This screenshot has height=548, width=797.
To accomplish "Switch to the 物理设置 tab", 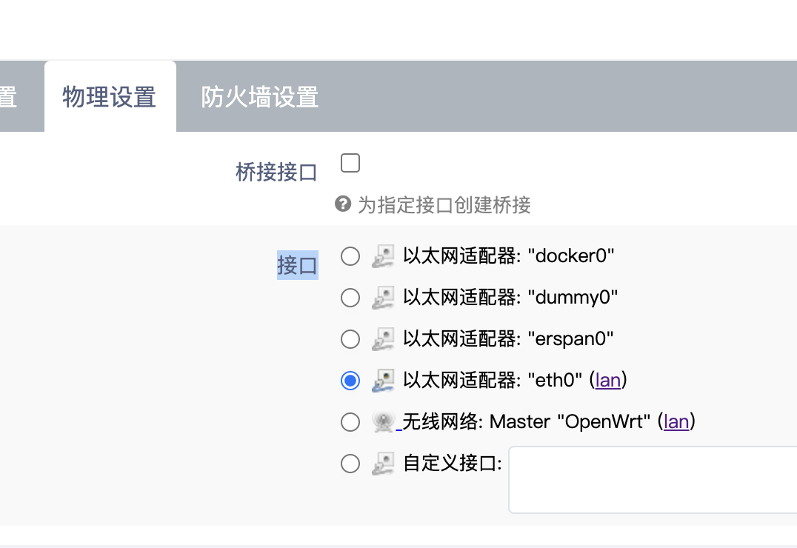I will (x=110, y=96).
